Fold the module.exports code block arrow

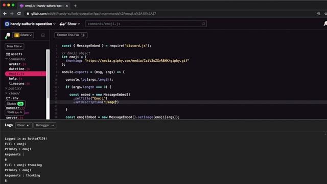click(58, 72)
